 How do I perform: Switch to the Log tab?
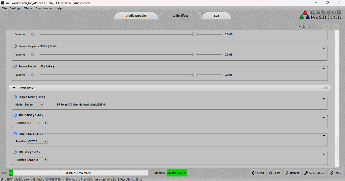coord(216,16)
